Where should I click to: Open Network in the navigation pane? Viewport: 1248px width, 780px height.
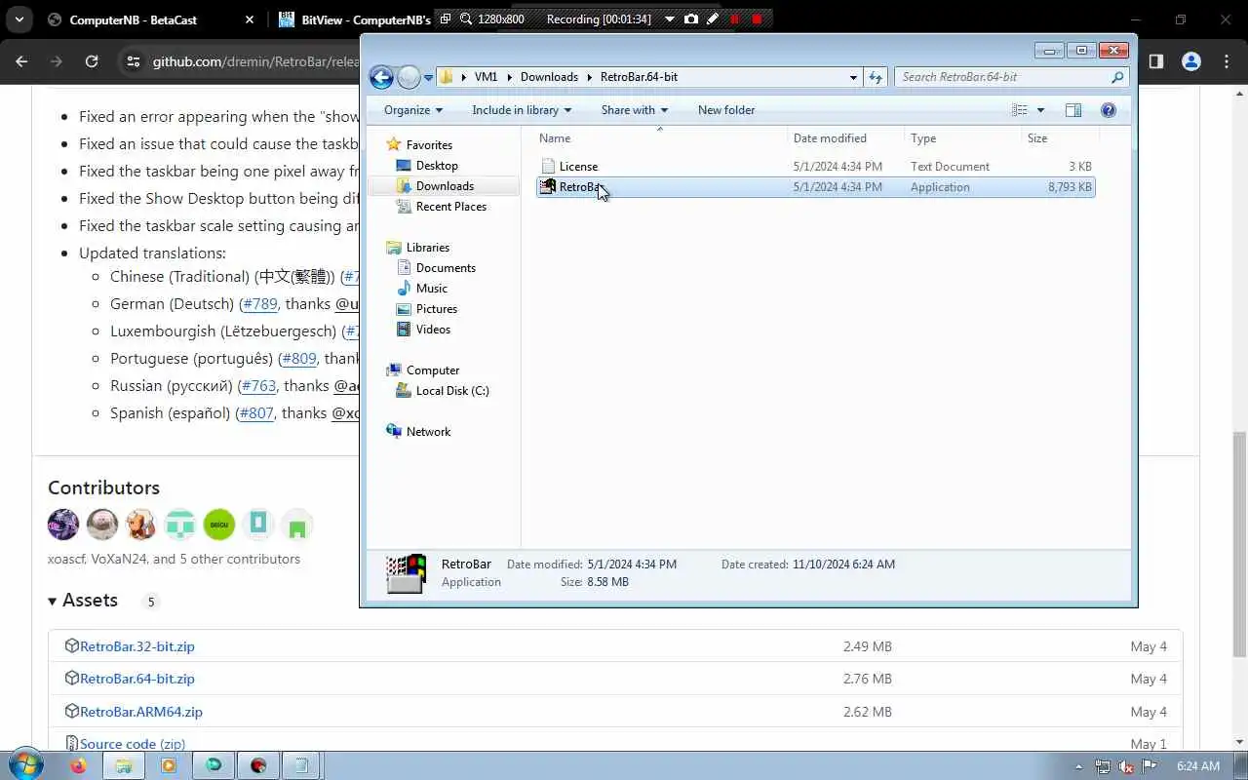point(428,432)
